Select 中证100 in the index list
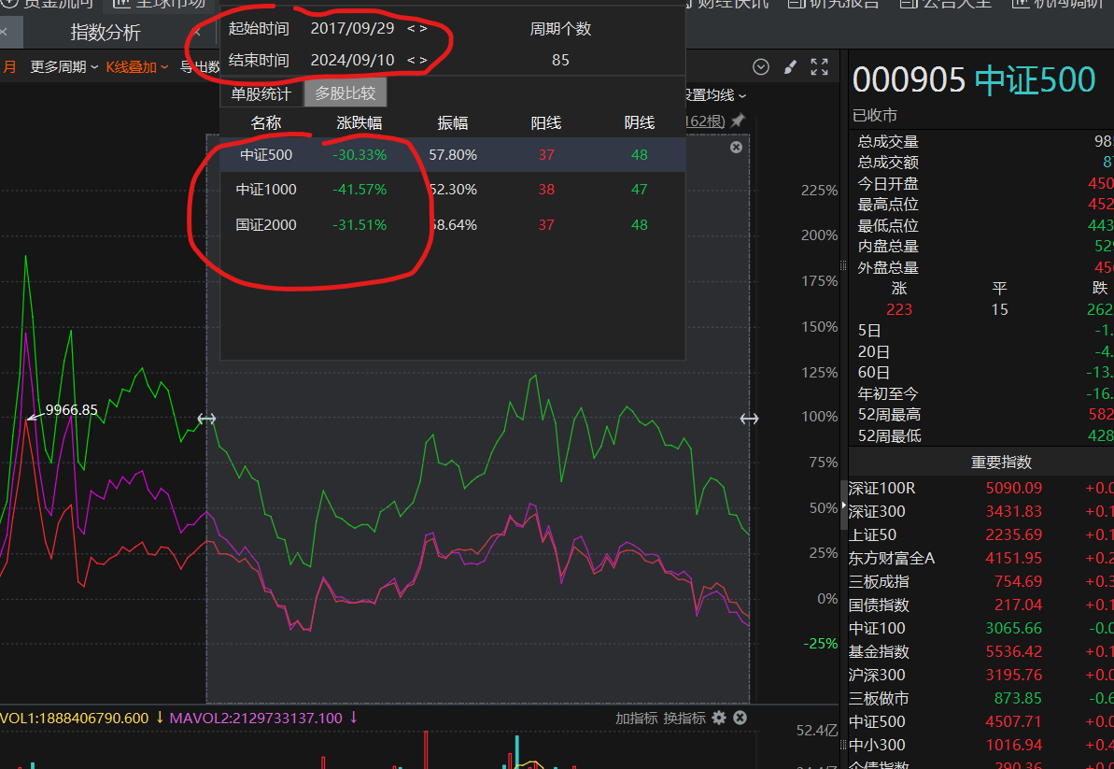The height and width of the screenshot is (769, 1114). (877, 628)
